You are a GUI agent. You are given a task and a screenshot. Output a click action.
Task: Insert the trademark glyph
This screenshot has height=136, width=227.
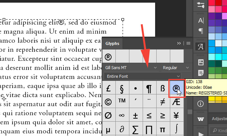click(122, 101)
